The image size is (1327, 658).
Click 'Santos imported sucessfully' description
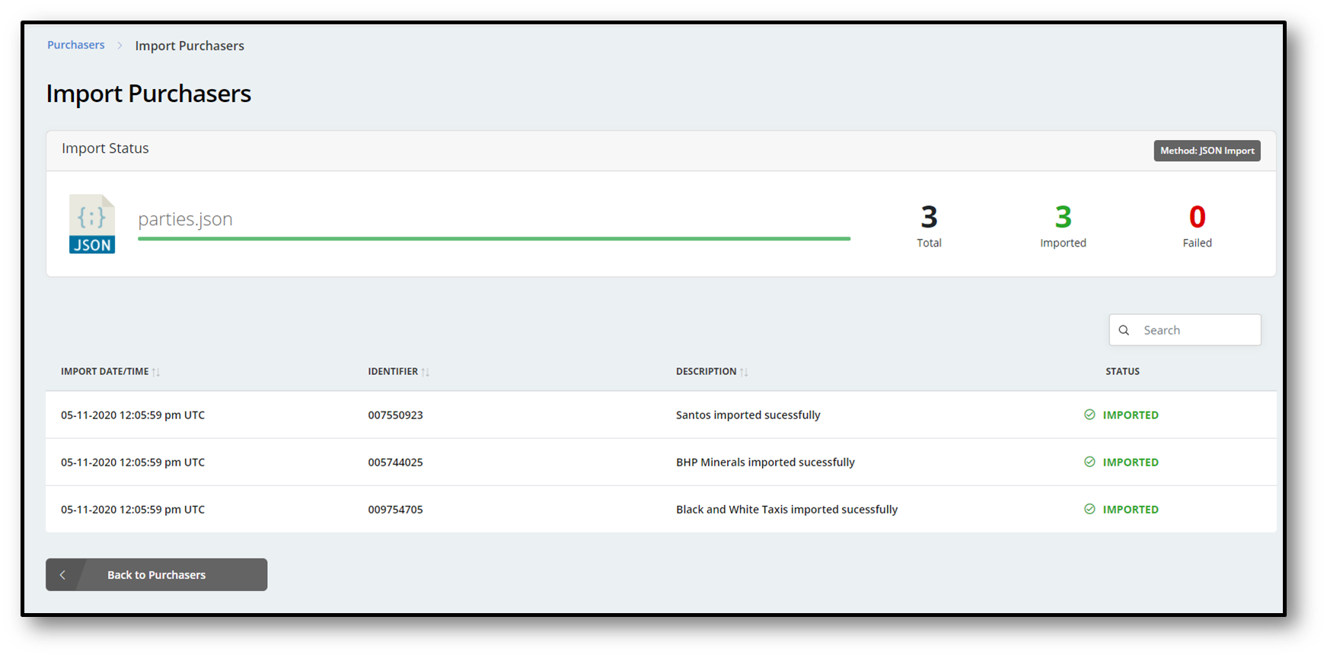(x=748, y=415)
